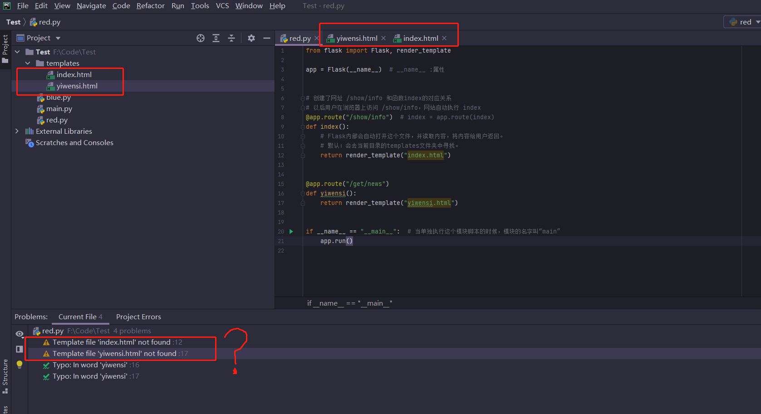Image resolution: width=761 pixels, height=414 pixels.
Task: Select the templates folder in tree
Action: (63, 63)
